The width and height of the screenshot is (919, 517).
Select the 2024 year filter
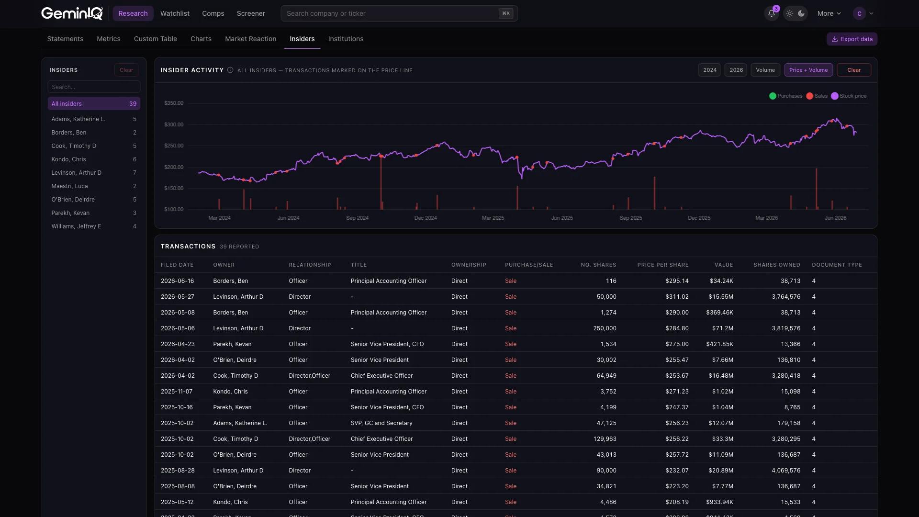pos(709,70)
